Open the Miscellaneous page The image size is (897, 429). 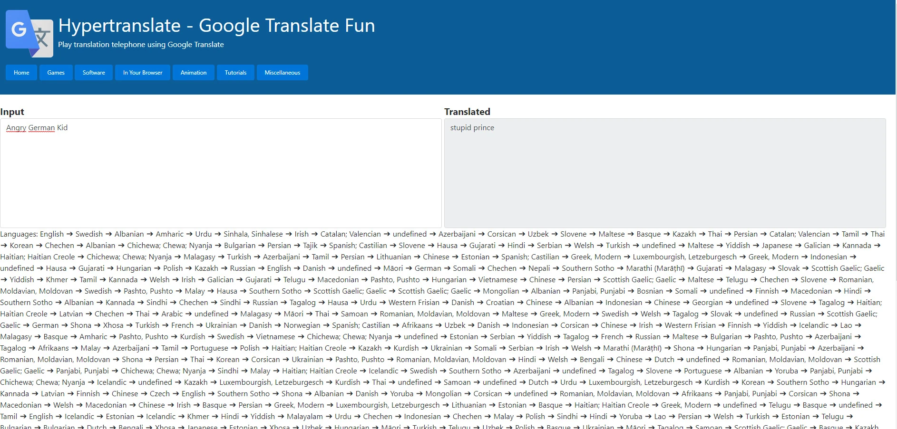[282, 72]
